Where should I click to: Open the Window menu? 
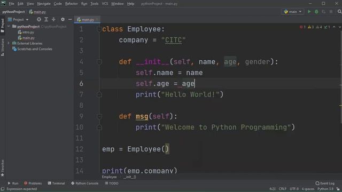coord(118,4)
